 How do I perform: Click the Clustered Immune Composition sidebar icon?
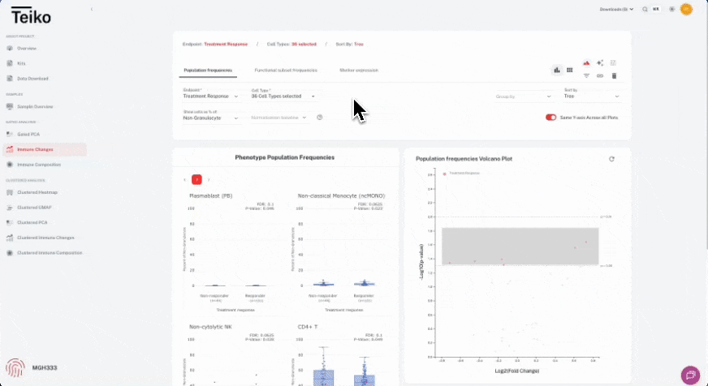[x=10, y=253]
